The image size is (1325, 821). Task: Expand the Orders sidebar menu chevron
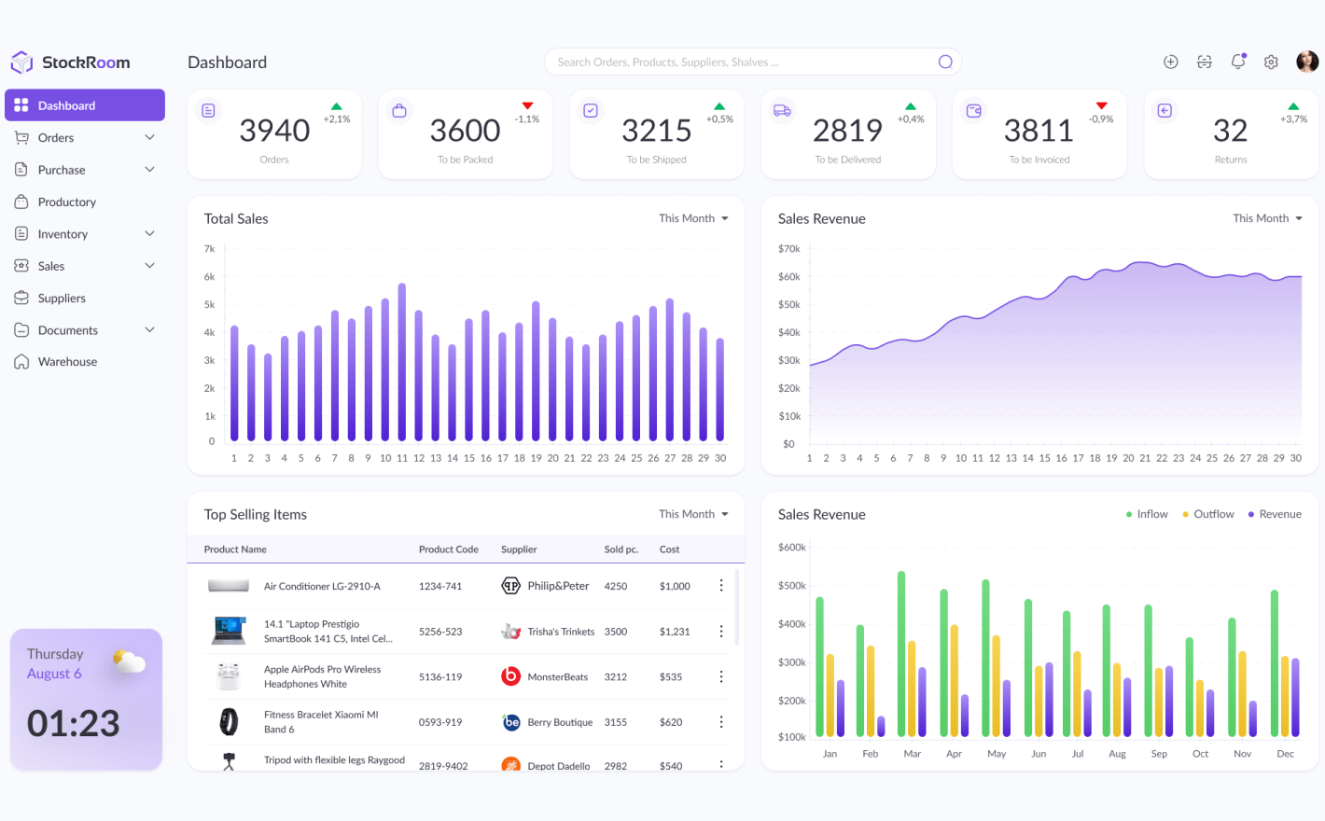(149, 138)
